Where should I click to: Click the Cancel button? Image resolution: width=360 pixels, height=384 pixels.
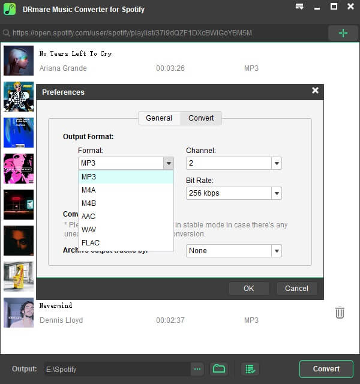point(296,289)
